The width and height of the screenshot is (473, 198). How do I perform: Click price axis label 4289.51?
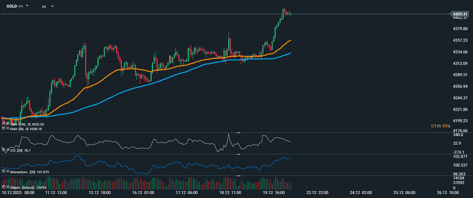pos(460,75)
